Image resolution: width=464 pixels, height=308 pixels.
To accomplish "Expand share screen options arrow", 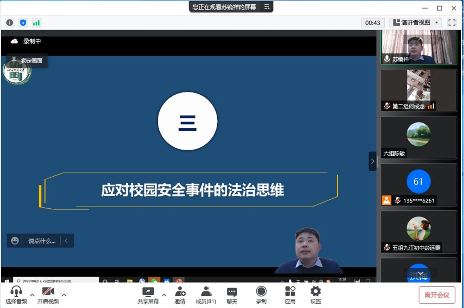I will click(164, 295).
